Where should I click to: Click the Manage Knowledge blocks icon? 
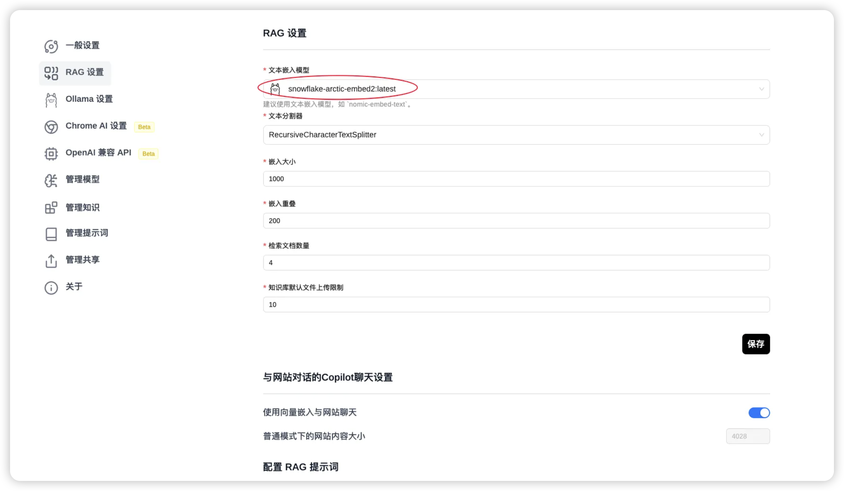pyautogui.click(x=51, y=207)
